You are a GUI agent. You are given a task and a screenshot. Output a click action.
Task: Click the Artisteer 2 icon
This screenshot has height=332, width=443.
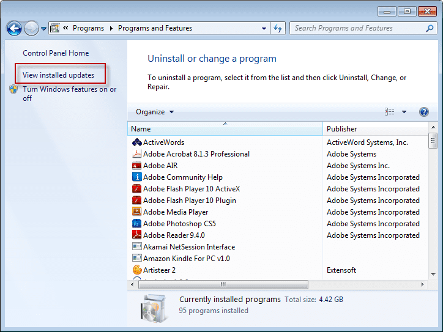tap(137, 270)
